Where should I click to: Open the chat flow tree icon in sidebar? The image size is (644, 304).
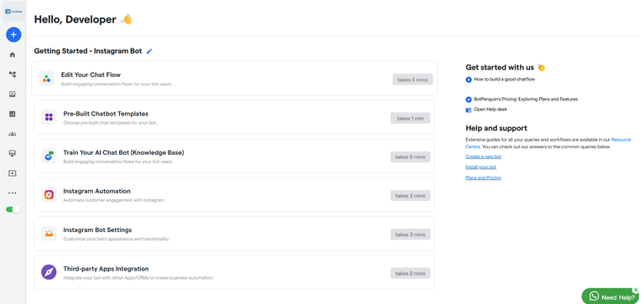pos(13,75)
